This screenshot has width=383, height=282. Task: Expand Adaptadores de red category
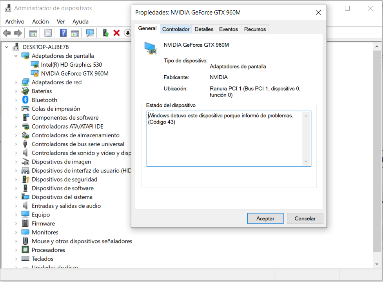point(16,82)
